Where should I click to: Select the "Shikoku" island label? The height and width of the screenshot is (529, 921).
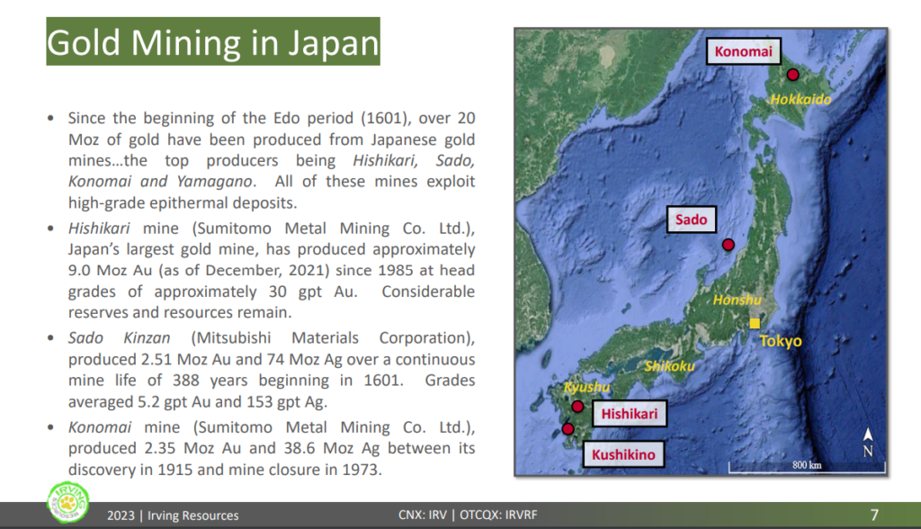669,366
